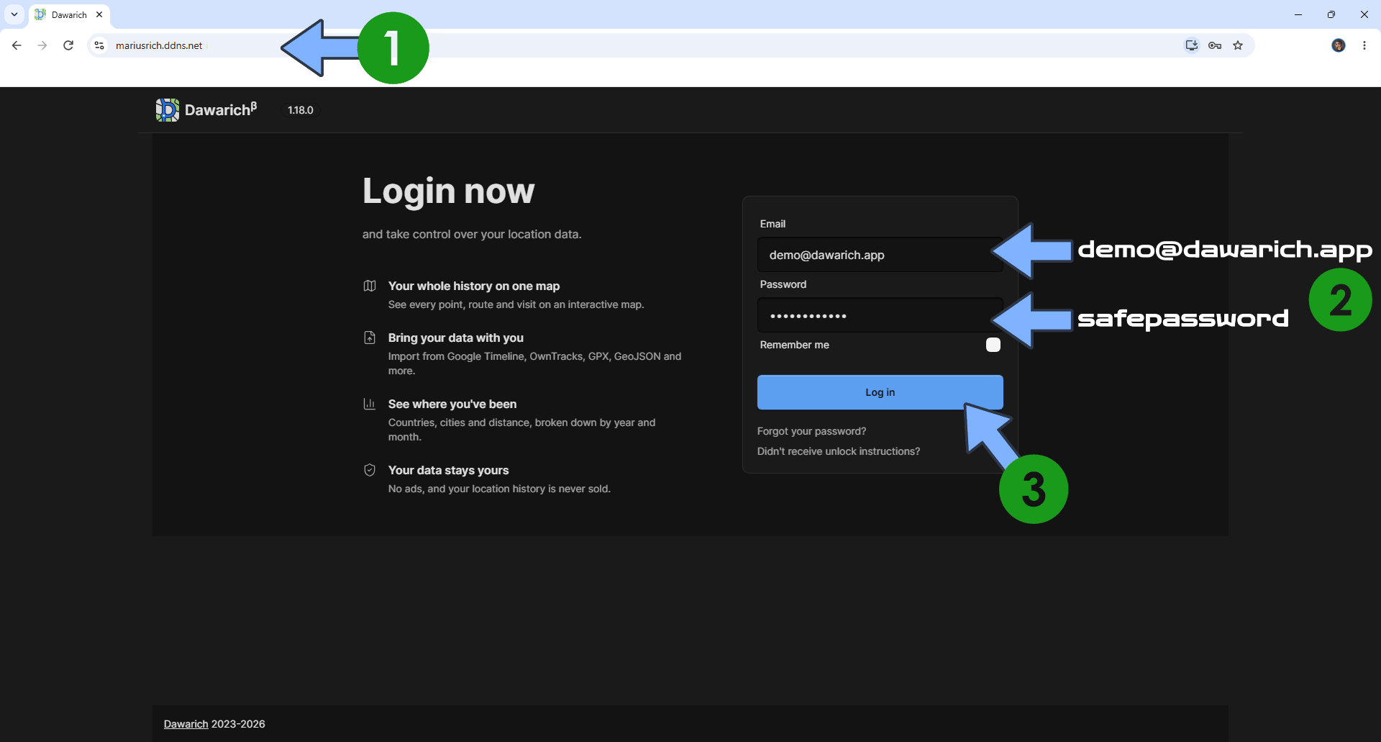This screenshot has height=742, width=1381.
Task: Open Didn't receive unlock instructions link
Action: pyautogui.click(x=838, y=451)
